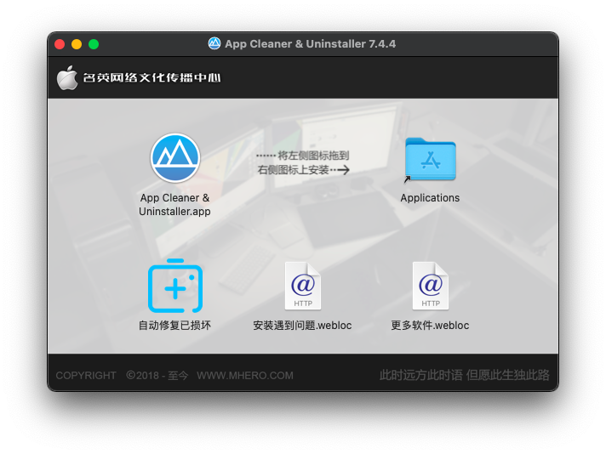Click the 名英网络文化传播中心 header text
The image size is (606, 454).
(151, 77)
